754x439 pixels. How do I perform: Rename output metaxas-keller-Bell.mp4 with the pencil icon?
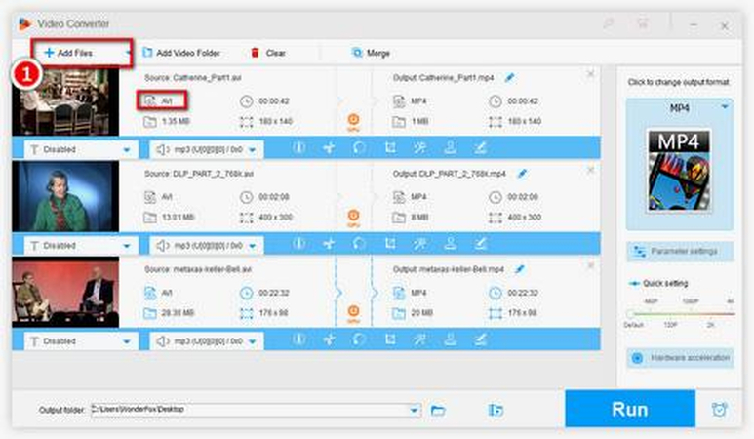(x=519, y=269)
